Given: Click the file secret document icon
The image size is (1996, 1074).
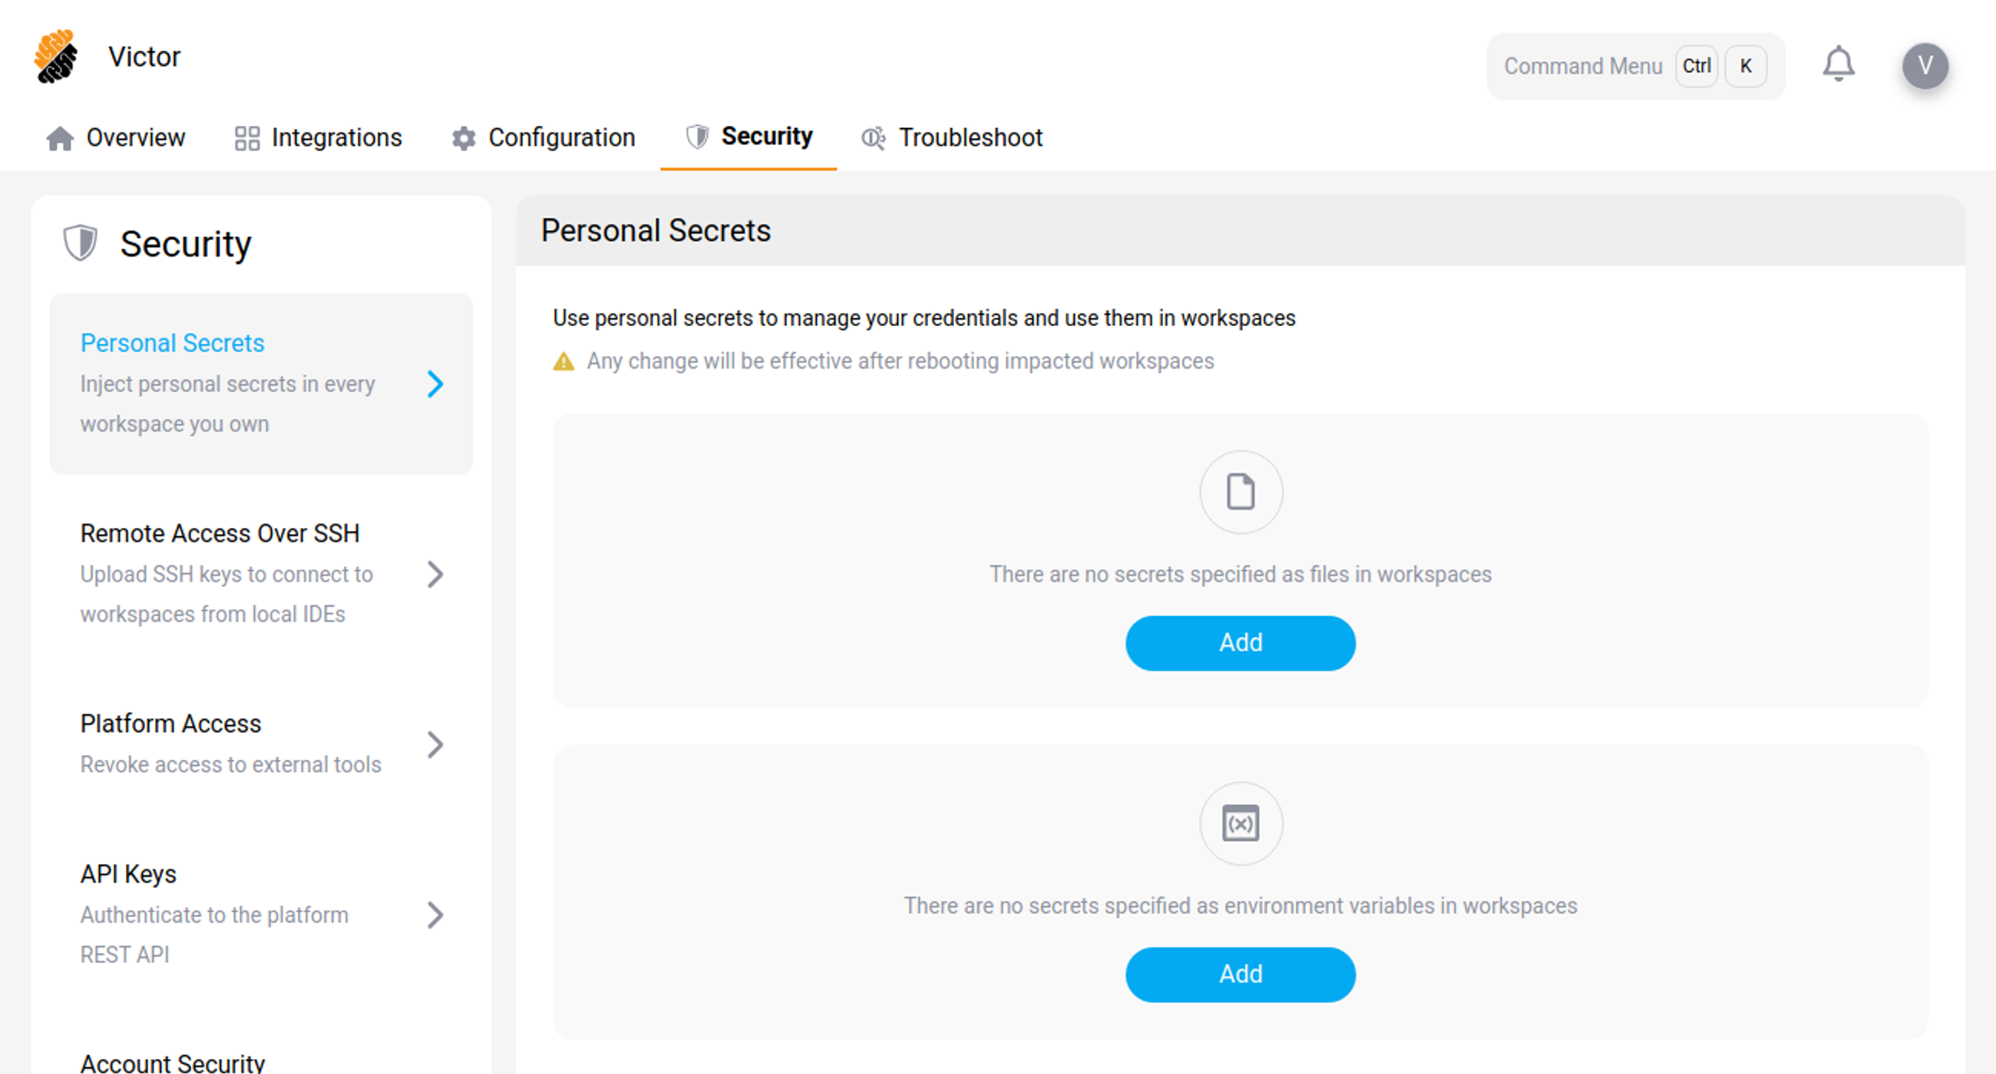Looking at the screenshot, I should coord(1241,492).
